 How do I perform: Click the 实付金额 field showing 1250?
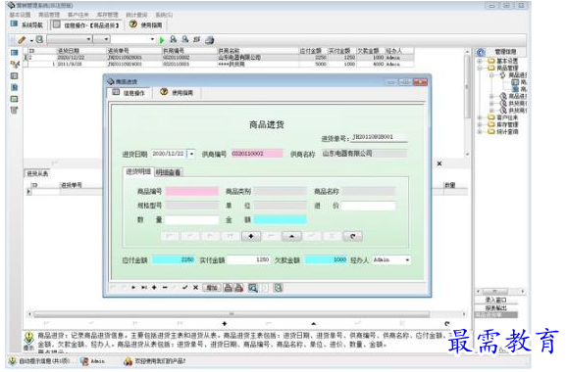point(249,259)
